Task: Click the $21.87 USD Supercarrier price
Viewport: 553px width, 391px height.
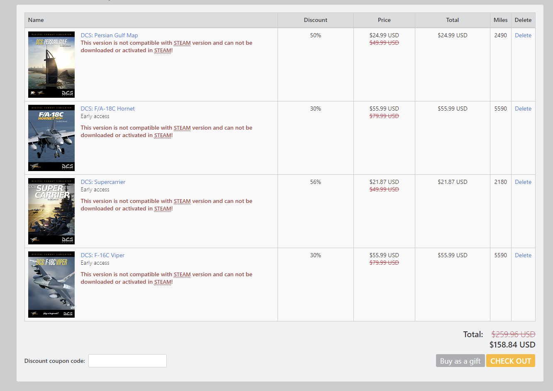Action: point(384,182)
